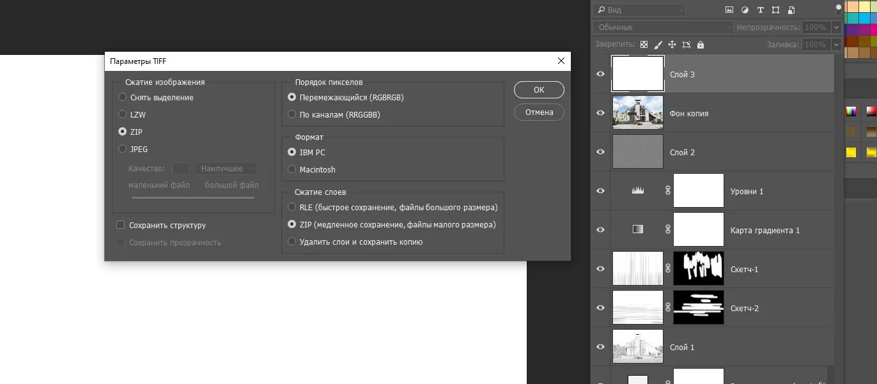Click the Непрозрачность 100% value field
Screen dimensions: 877x384
816,27
